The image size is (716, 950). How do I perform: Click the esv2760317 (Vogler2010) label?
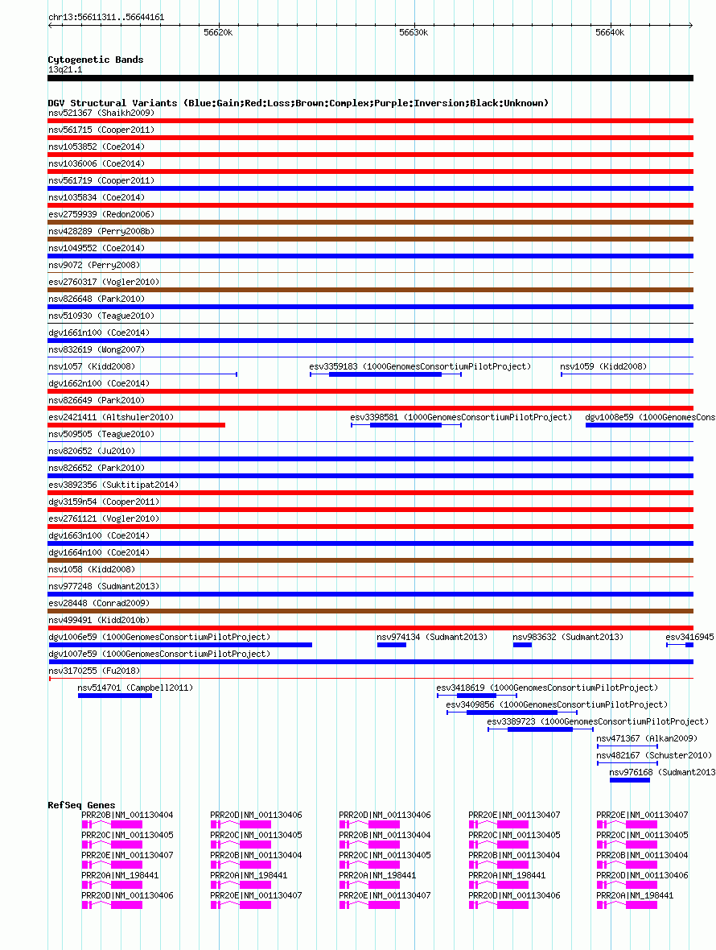click(x=104, y=283)
